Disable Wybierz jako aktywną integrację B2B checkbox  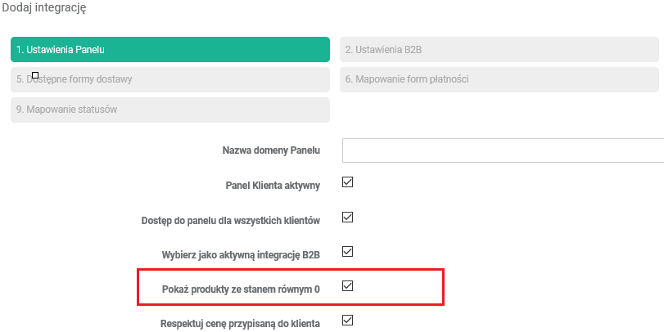pyautogui.click(x=347, y=252)
